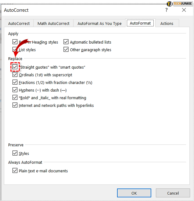Select the AutoFormat As You Type tab
Screen dimensions: 194x201
pos(99,24)
